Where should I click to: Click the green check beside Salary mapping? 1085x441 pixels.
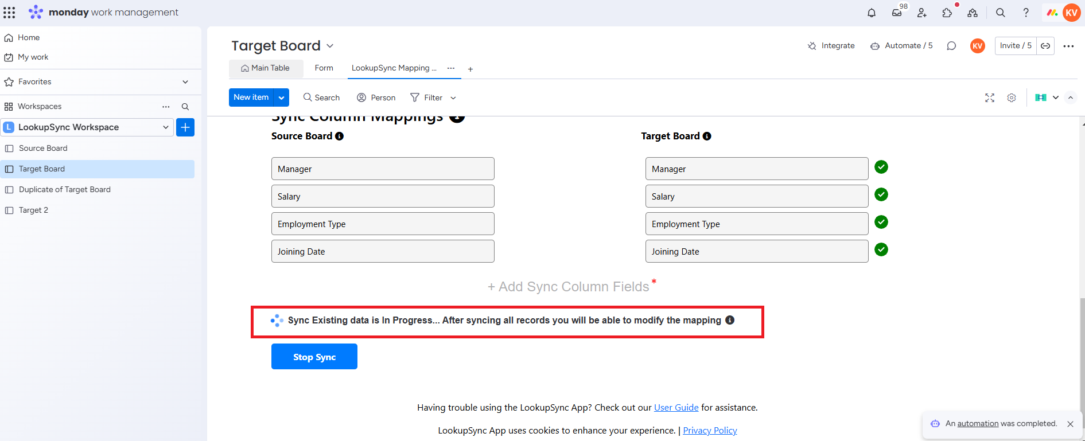881,194
